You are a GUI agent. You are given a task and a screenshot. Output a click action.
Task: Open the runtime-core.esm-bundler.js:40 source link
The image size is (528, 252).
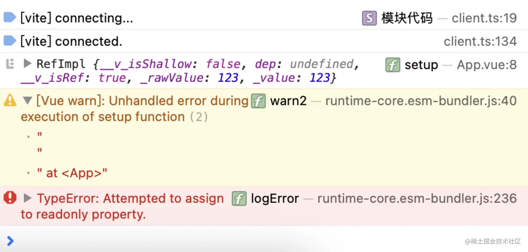421,101
